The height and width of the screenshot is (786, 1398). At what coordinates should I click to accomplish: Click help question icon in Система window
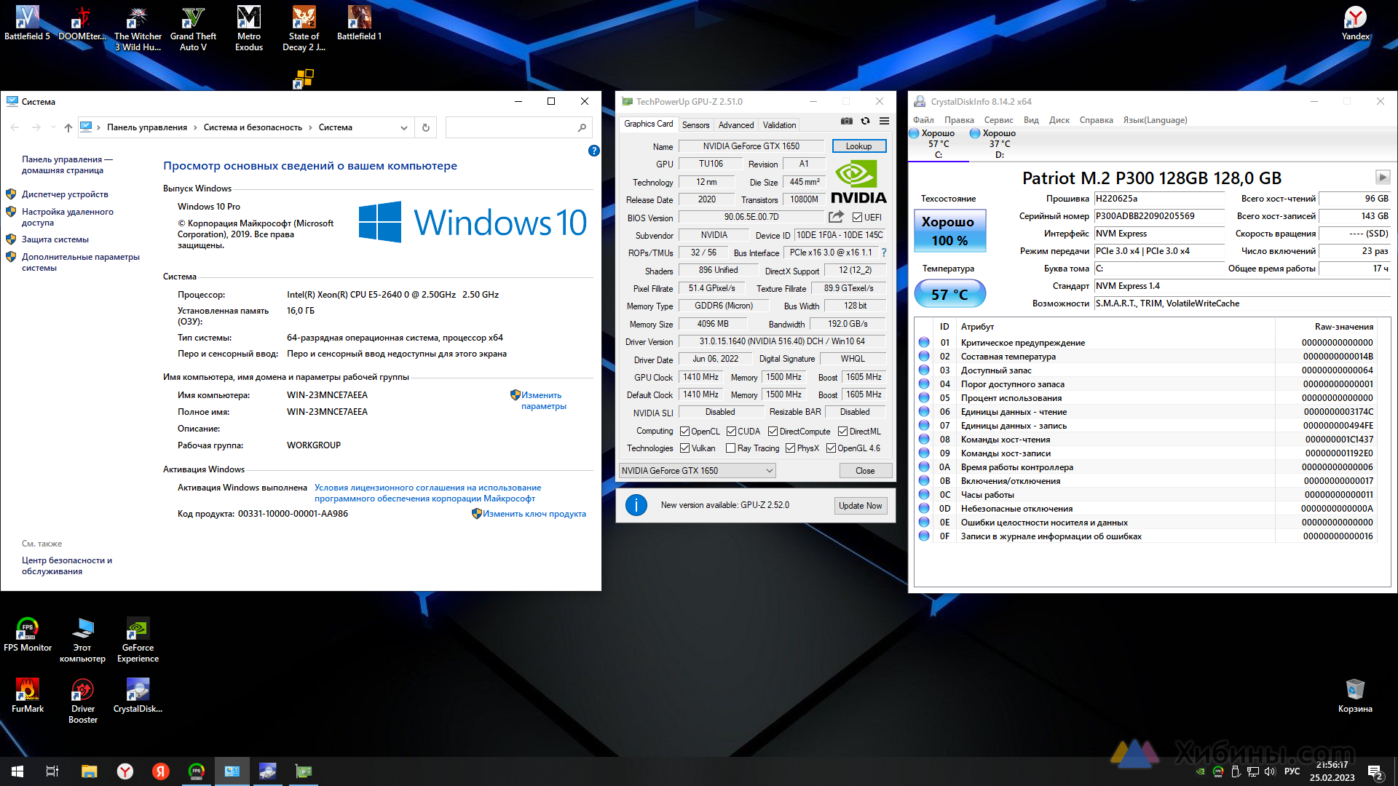(593, 151)
